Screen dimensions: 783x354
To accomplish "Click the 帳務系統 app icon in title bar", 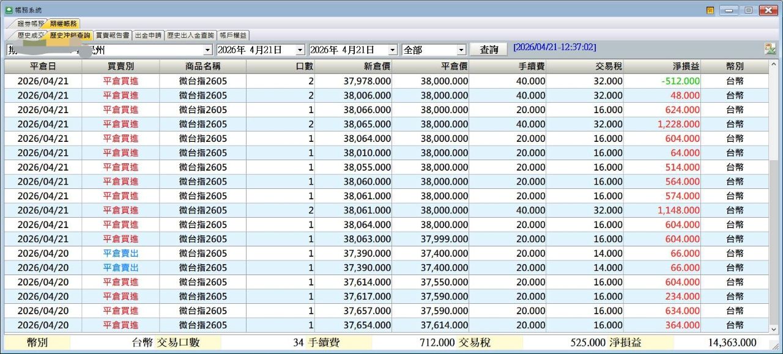I will (x=9, y=10).
